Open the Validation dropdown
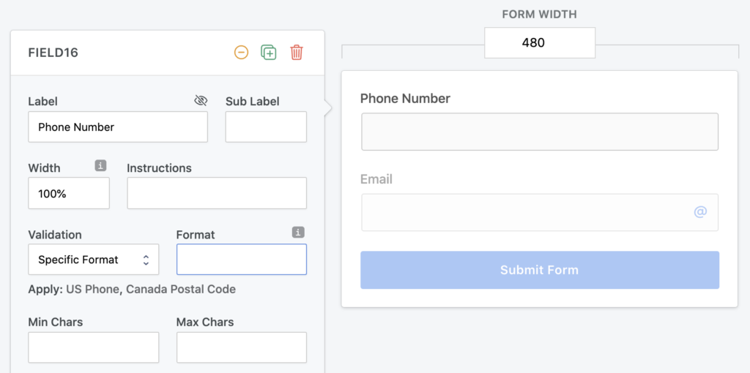750x373 pixels. [x=94, y=260]
